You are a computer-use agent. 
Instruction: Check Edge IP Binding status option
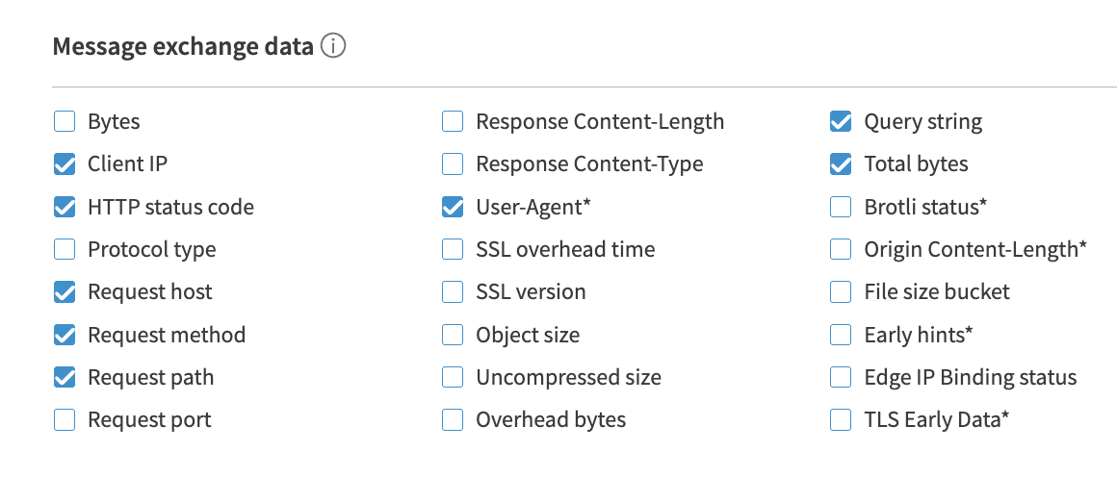coord(841,377)
